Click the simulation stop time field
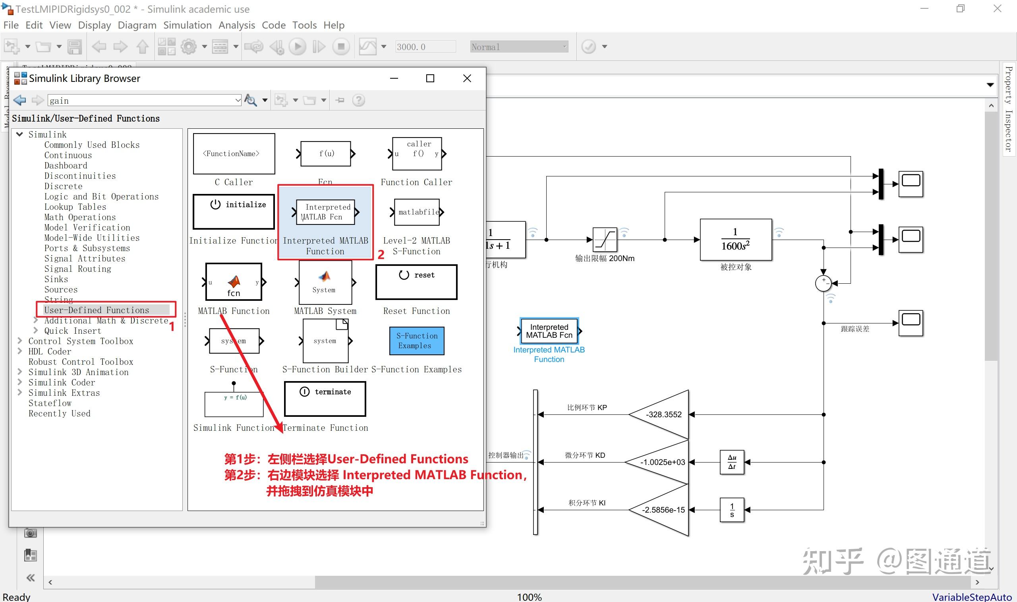 pos(425,46)
